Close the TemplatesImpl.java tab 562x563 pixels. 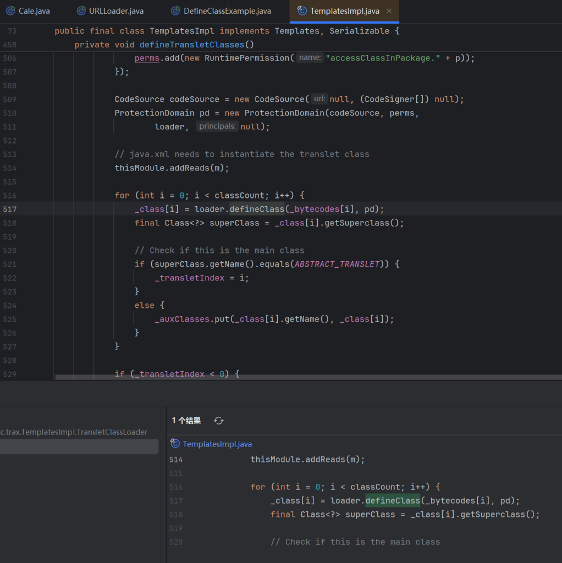click(x=389, y=11)
